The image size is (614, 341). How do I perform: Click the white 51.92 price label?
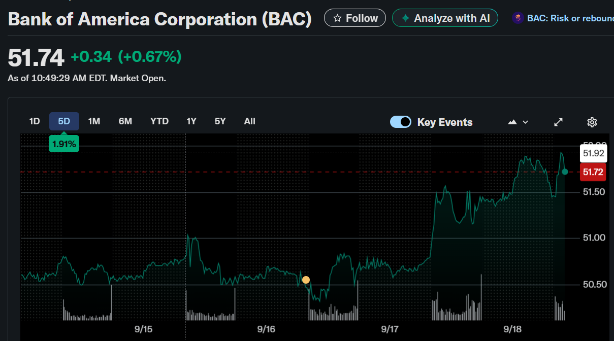(593, 153)
